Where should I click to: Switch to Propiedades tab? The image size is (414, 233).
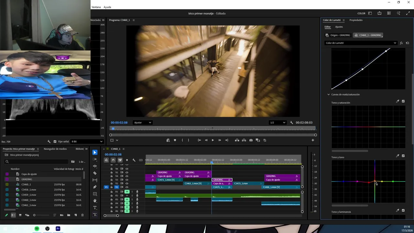point(356,20)
